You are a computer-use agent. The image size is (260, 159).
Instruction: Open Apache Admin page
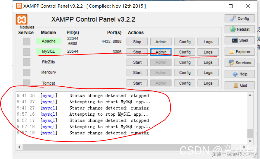tap(161, 42)
